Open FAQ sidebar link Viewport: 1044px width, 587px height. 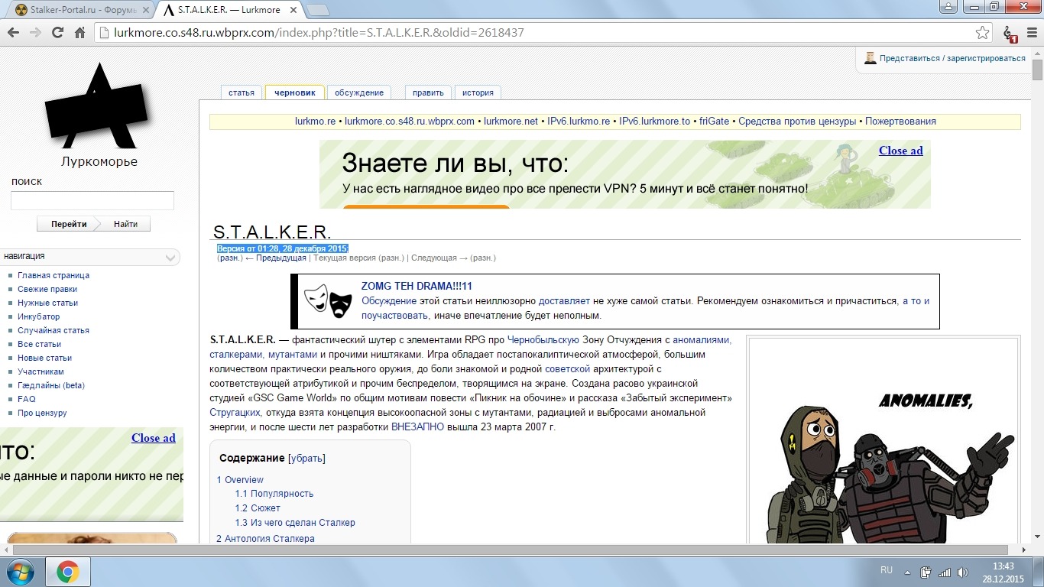(x=27, y=399)
